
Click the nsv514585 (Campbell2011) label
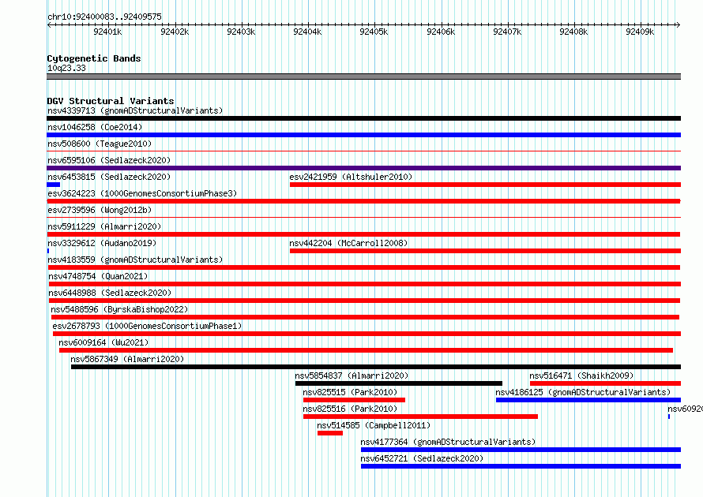pyautogui.click(x=374, y=425)
